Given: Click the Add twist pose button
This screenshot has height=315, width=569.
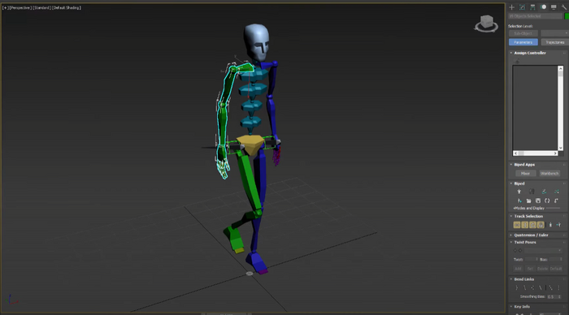Looking at the screenshot, I should 518,269.
